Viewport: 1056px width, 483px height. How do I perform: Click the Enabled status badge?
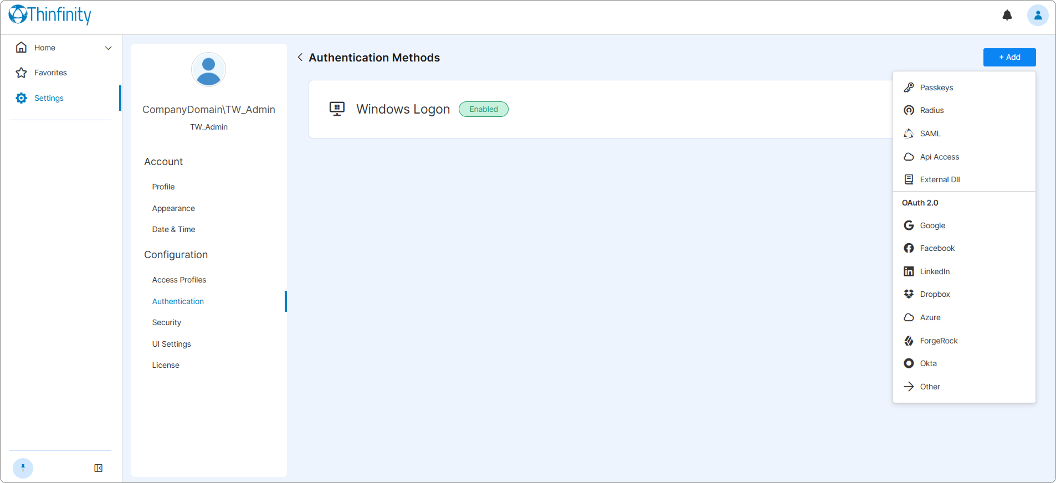(484, 109)
